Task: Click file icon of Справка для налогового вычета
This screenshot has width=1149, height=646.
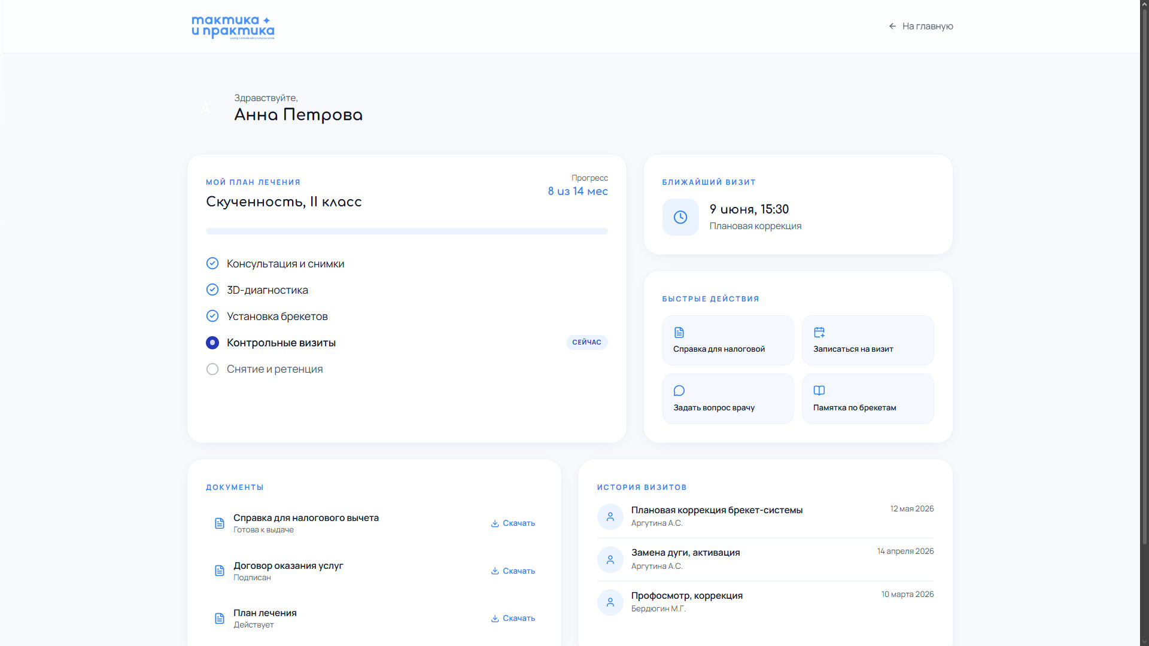Action: tap(220, 523)
